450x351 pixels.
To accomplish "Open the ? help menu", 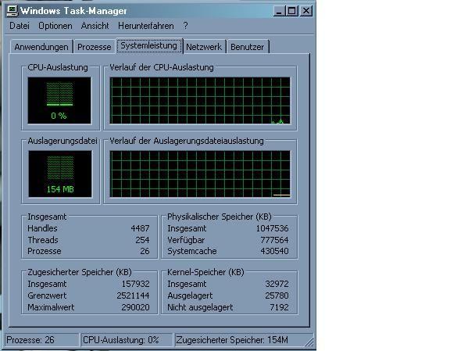I will [x=185, y=26].
